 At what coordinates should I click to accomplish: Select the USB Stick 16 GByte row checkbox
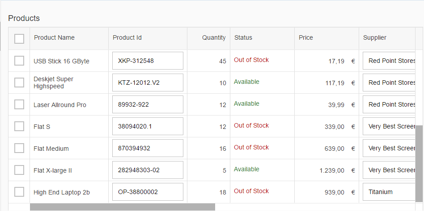click(x=19, y=61)
